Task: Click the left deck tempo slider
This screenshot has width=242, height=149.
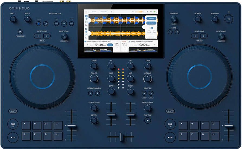Action: (72, 126)
